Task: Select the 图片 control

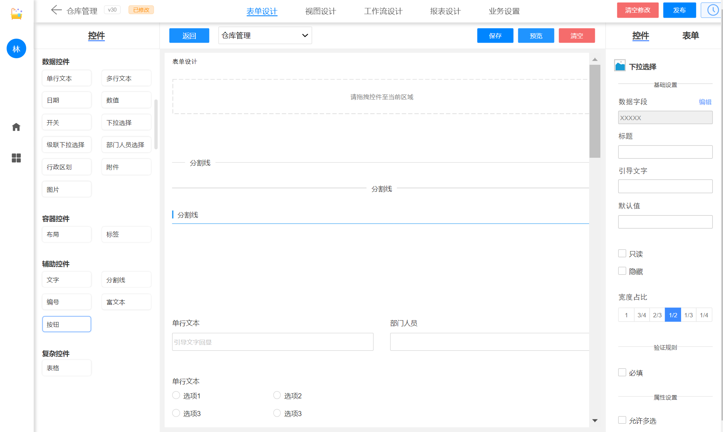Action: coord(67,189)
